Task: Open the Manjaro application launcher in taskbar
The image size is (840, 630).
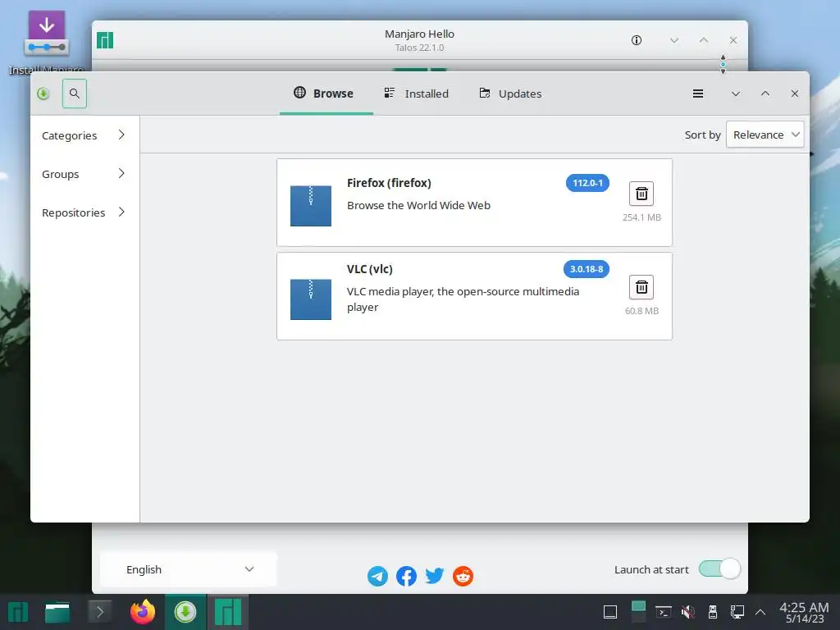Action: [x=18, y=612]
